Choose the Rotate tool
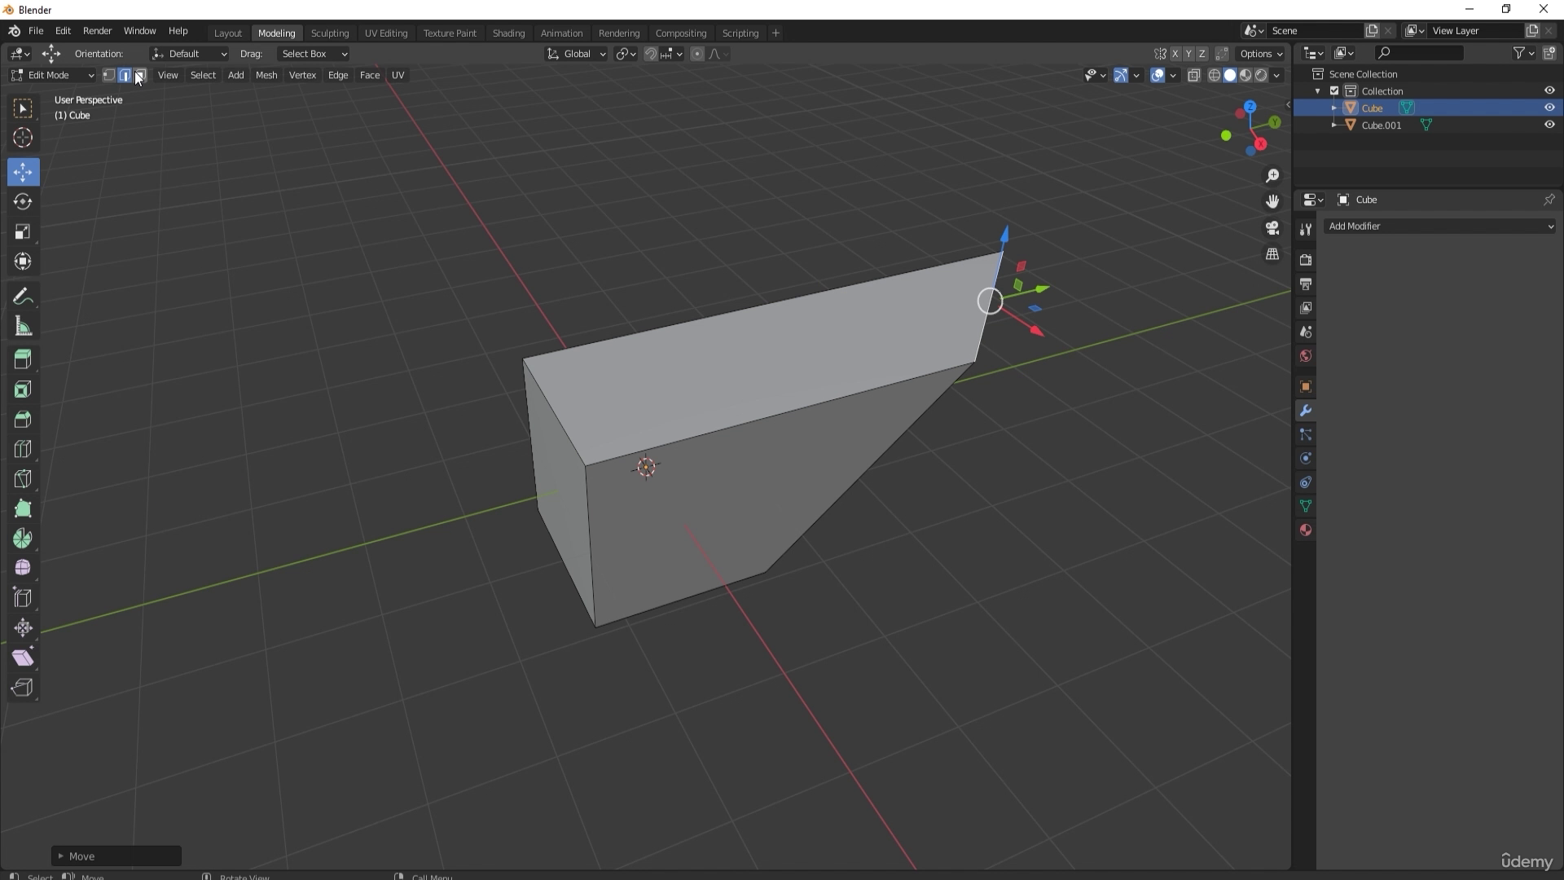1564x880 pixels. [23, 201]
